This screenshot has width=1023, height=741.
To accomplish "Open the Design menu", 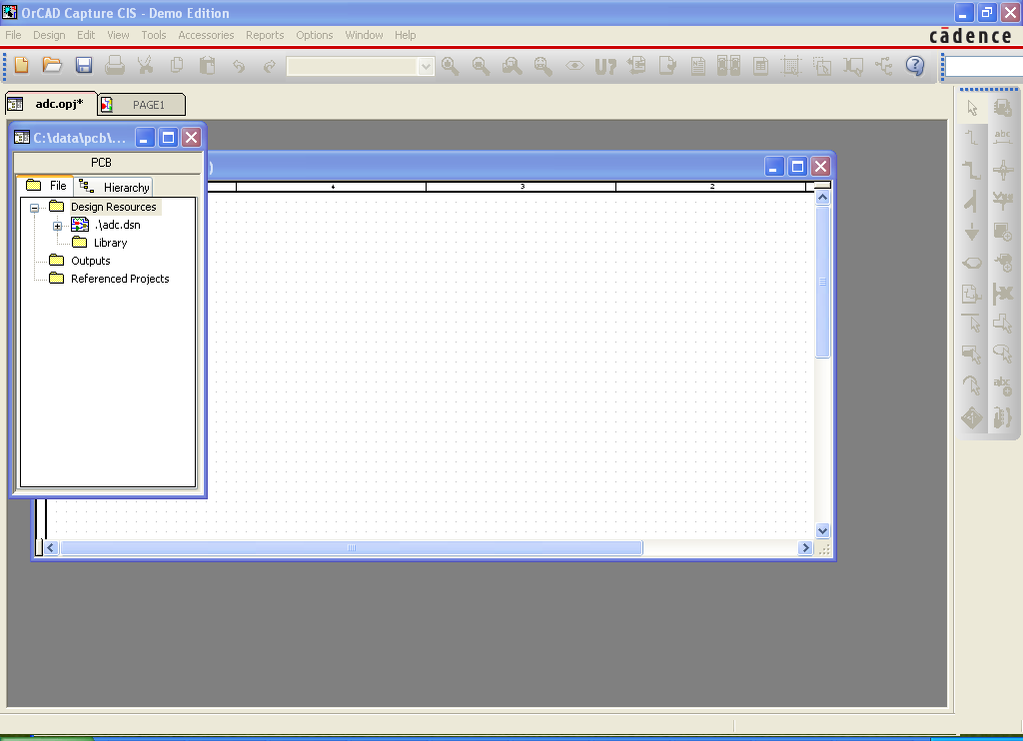I will coord(49,35).
